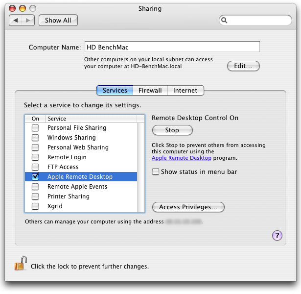The height and width of the screenshot is (294, 301).
Task: Select the Services tab
Action: click(x=115, y=91)
